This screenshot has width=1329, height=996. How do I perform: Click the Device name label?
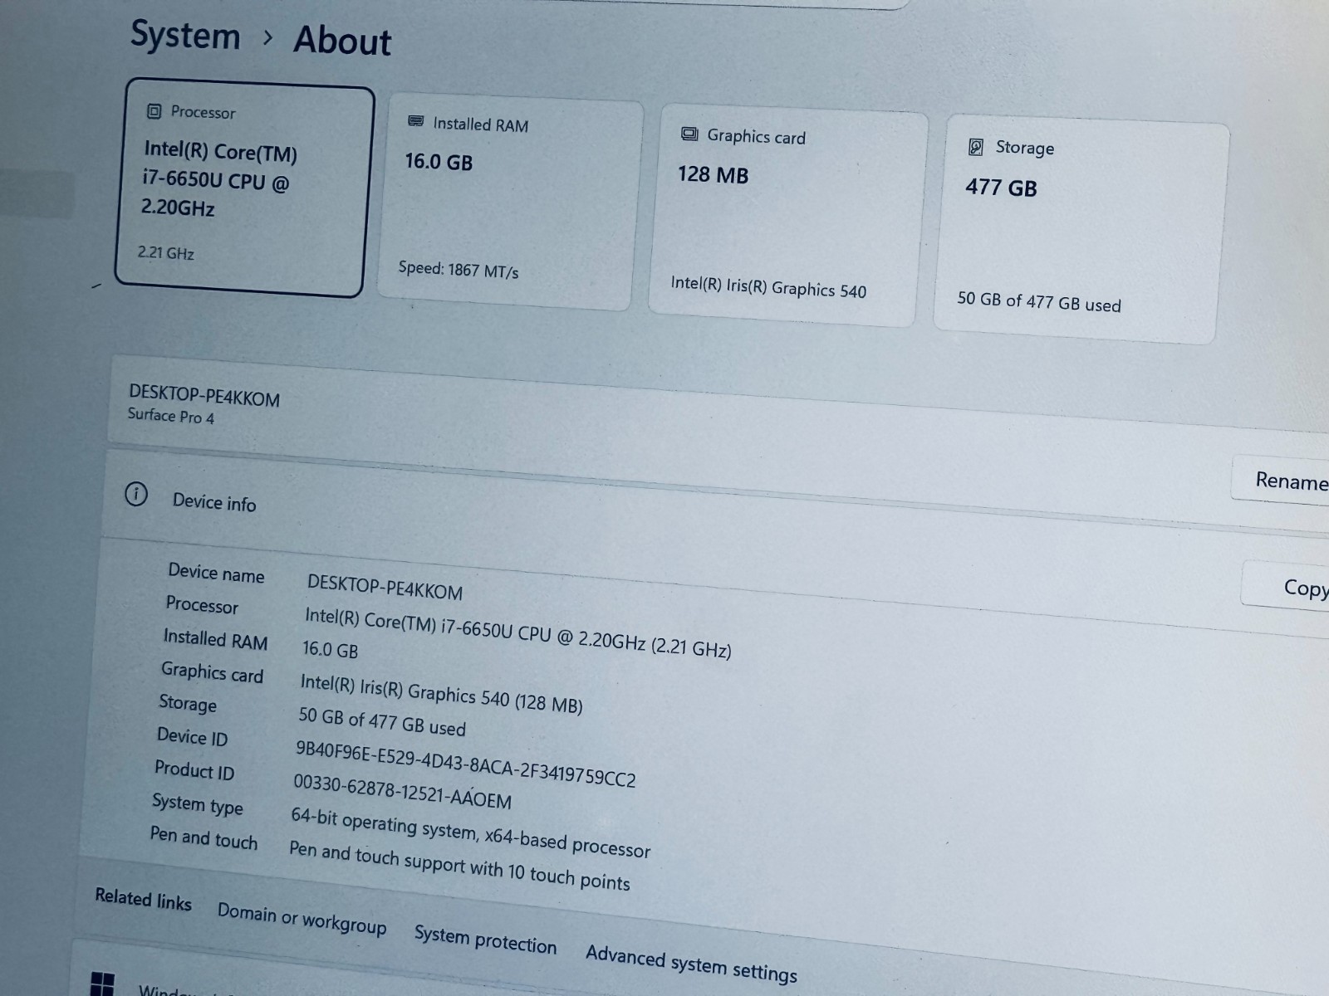[x=216, y=573]
